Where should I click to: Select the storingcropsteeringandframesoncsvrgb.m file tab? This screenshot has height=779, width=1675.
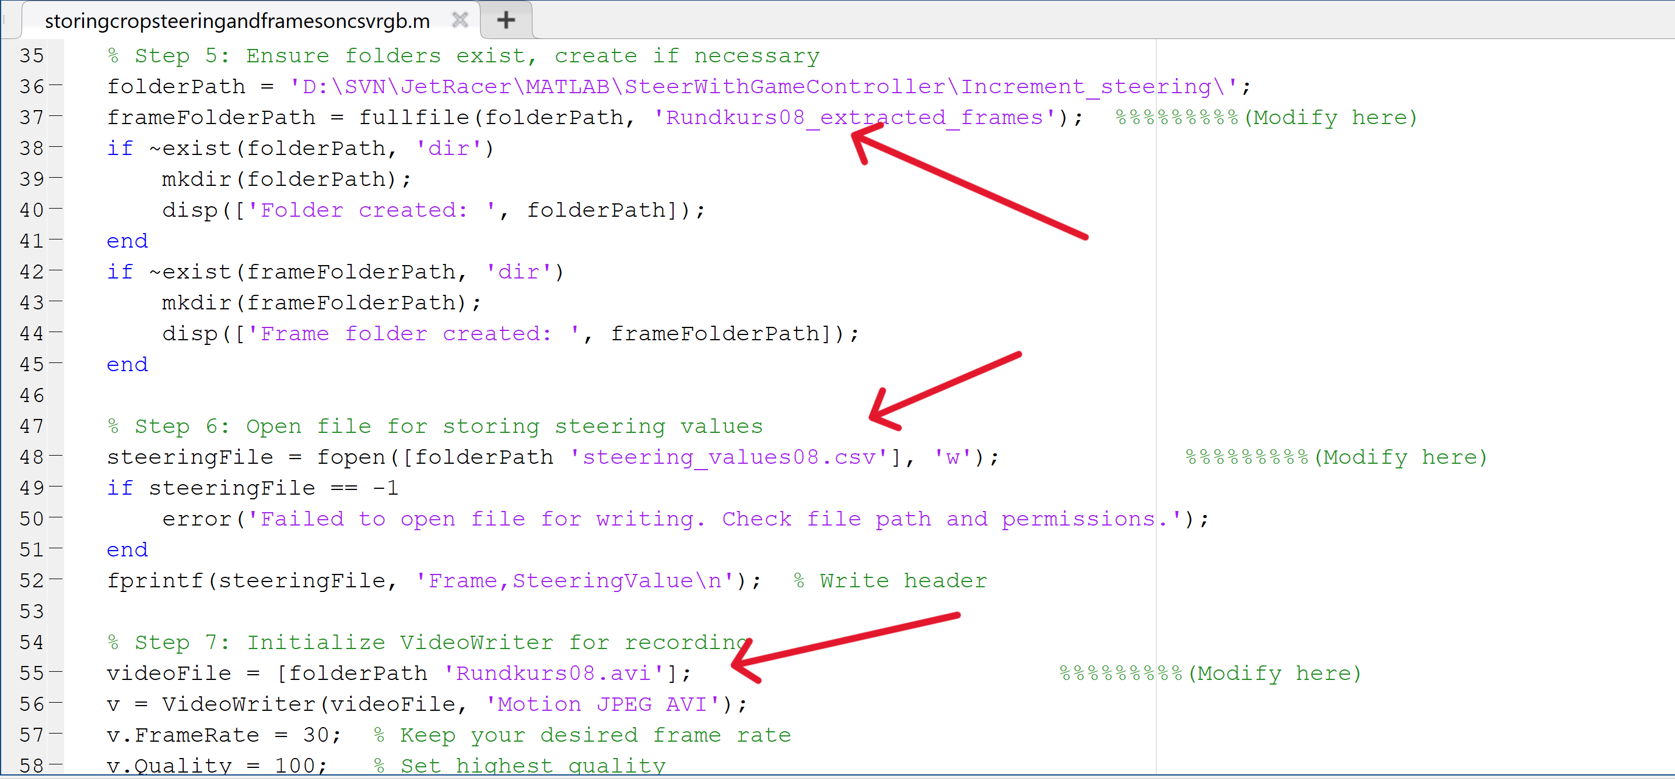(237, 21)
